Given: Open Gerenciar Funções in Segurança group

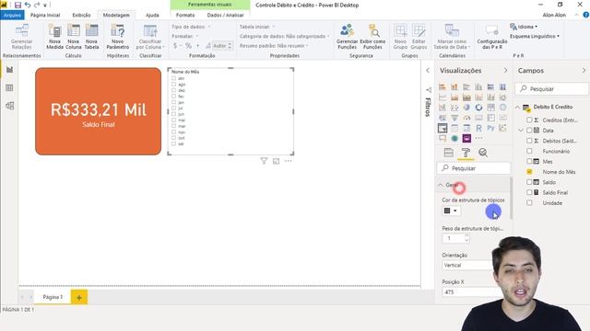Looking at the screenshot, I should [347, 37].
